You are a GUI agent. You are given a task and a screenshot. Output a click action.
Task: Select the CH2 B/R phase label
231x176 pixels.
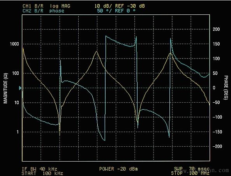[x=43, y=11]
